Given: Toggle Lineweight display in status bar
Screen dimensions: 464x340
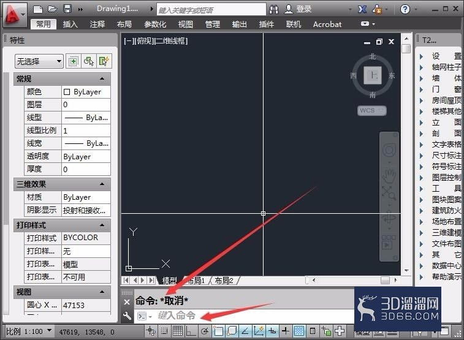Looking at the screenshot, I should [286, 331].
